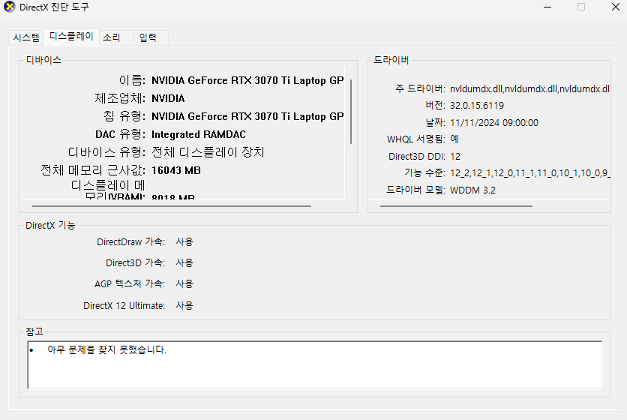Image resolution: width=627 pixels, height=420 pixels.
Task: Click the Direct3D 가속 사용 status
Action: 184,262
